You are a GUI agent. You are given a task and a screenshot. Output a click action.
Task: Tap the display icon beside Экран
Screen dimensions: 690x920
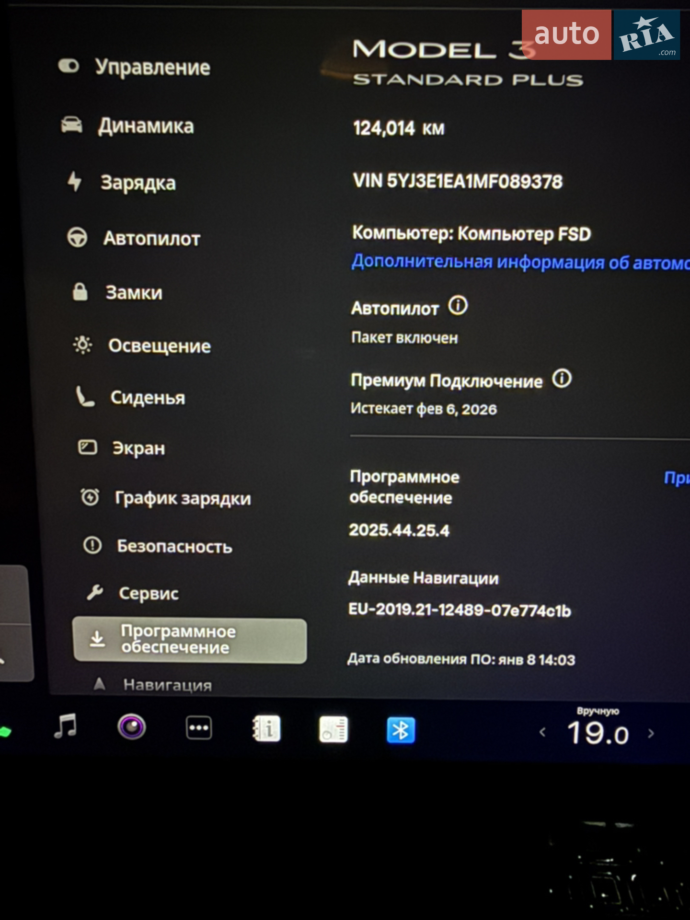click(88, 448)
